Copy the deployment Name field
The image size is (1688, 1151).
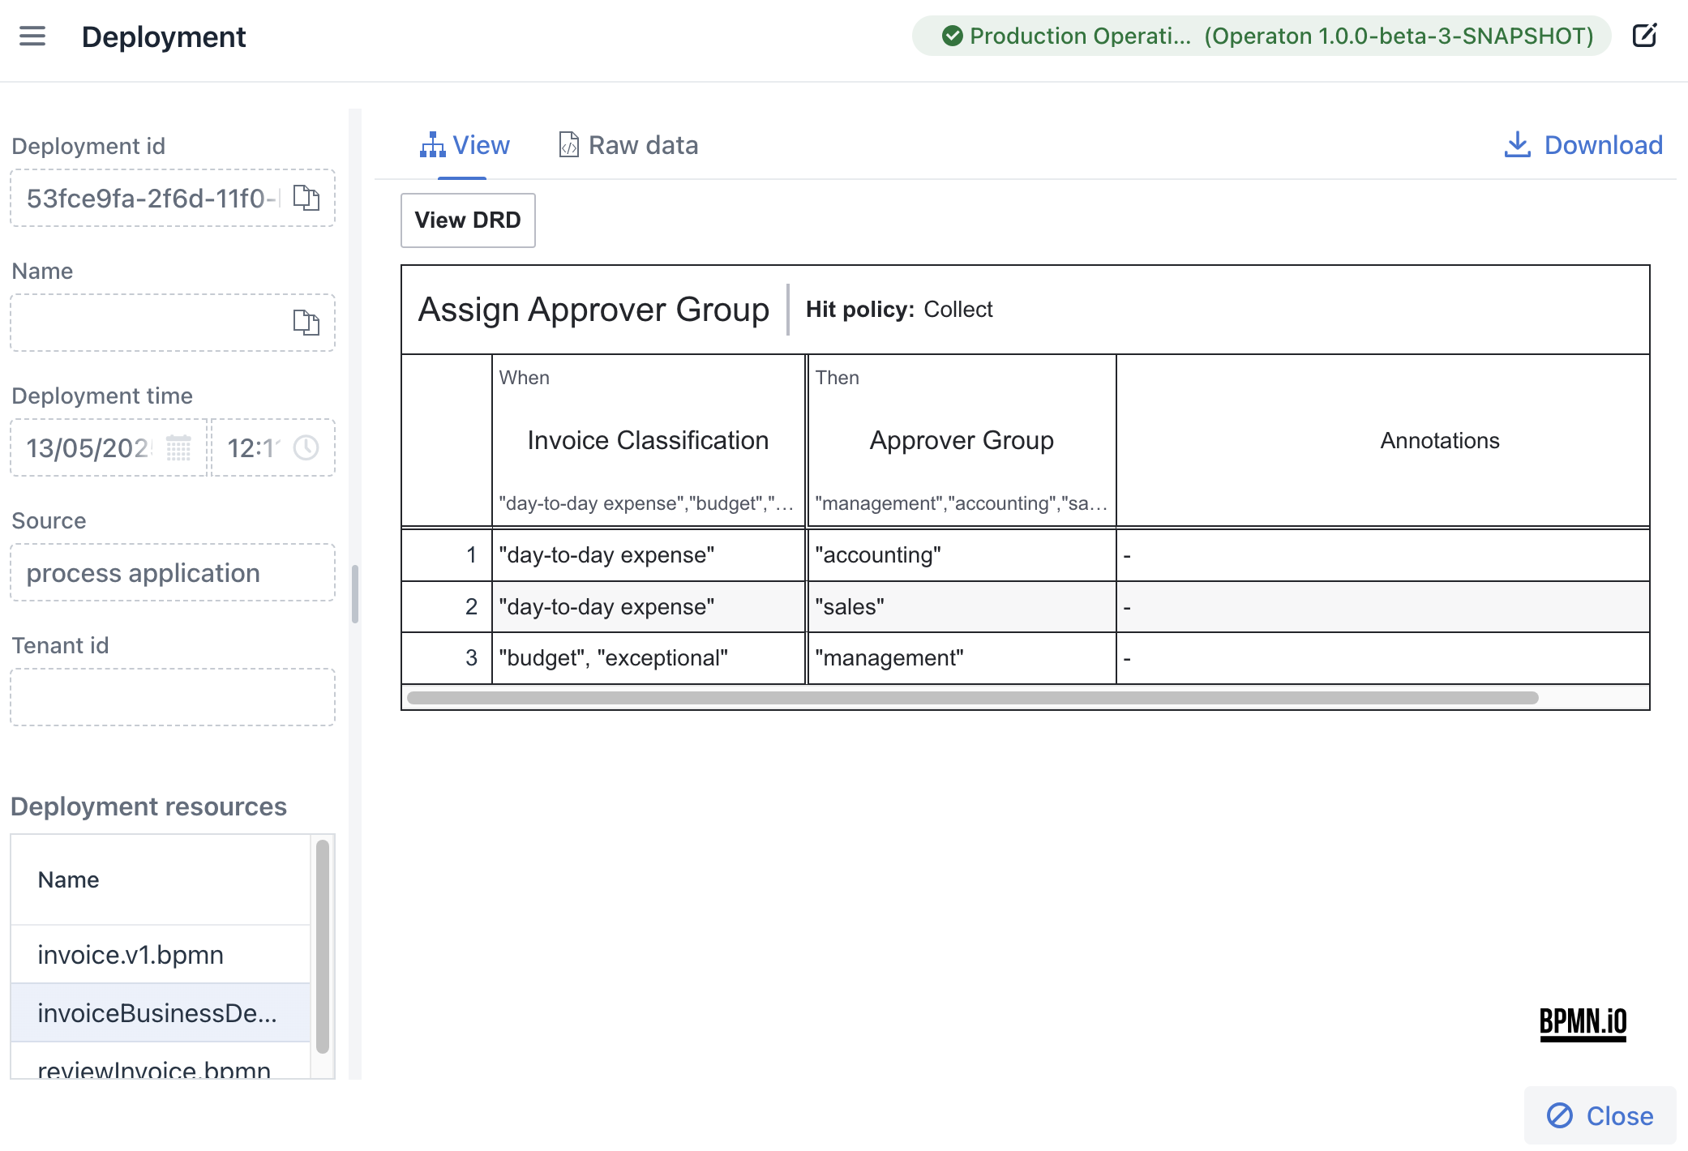click(x=306, y=323)
